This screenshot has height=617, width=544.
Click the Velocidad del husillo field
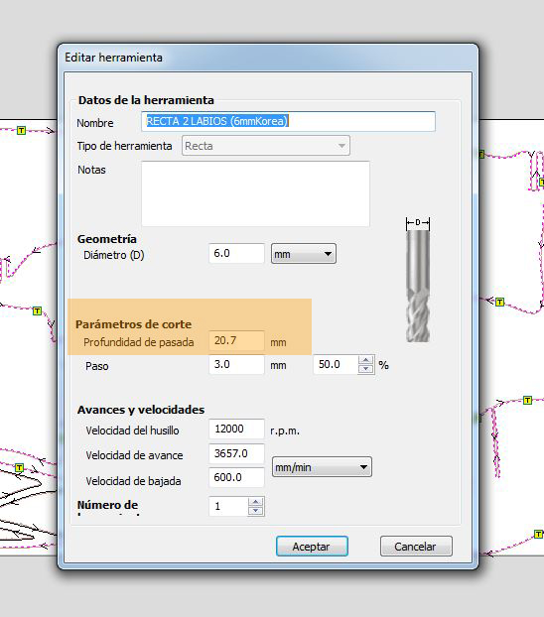tap(236, 429)
